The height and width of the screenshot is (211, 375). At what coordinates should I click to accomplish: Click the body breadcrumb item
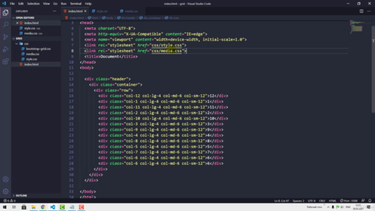click(x=108, y=18)
